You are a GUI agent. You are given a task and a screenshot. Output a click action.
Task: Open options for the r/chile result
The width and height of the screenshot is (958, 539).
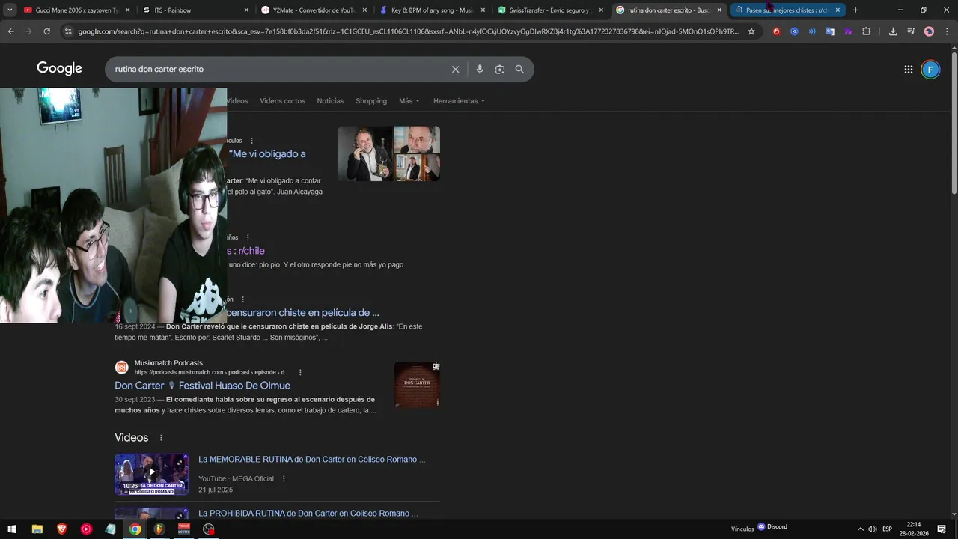(x=248, y=238)
